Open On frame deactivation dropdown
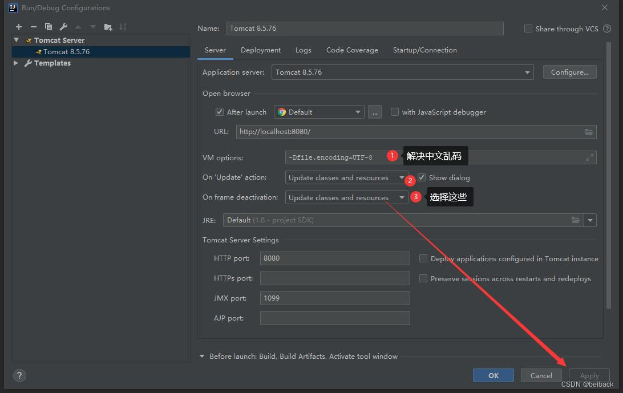 [x=346, y=197]
